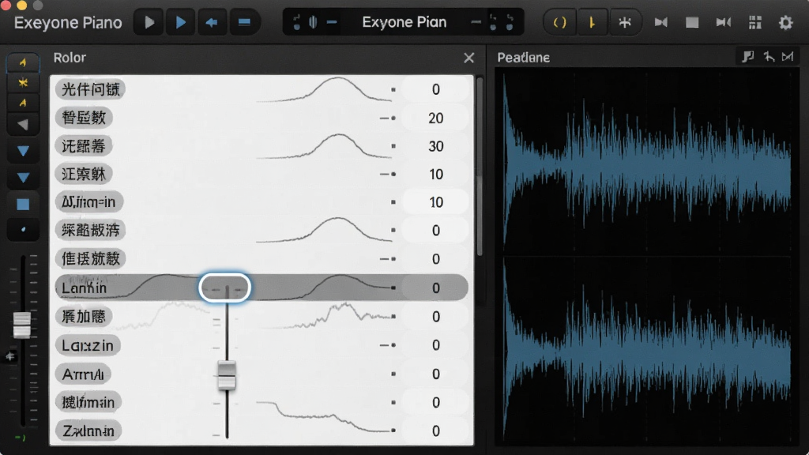Click the vertical slider thumb inside the Rolor list
This screenshot has width=809, height=455.
[227, 375]
